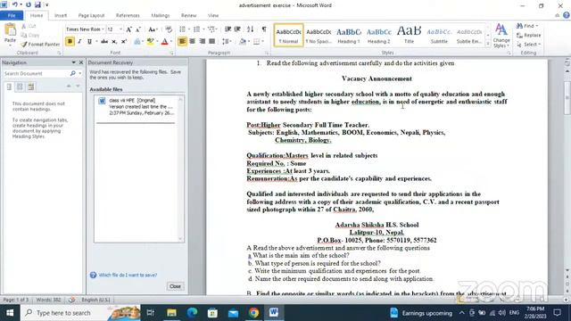Click the Navigation search magnifier icon
Screen dimensions: 571x321
(x=72, y=73)
